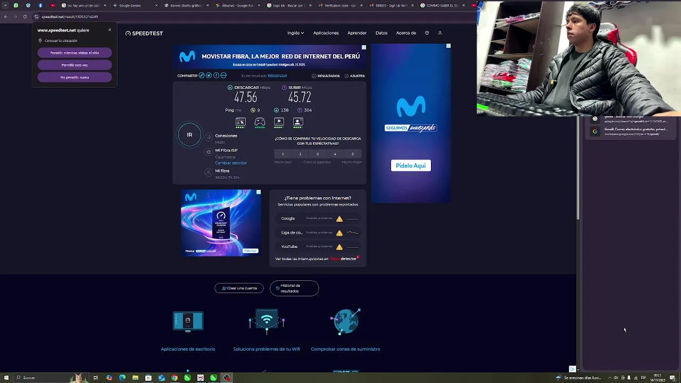This screenshot has height=383, width=681.
Task: Open the user account icon in header
Action: 440,33
